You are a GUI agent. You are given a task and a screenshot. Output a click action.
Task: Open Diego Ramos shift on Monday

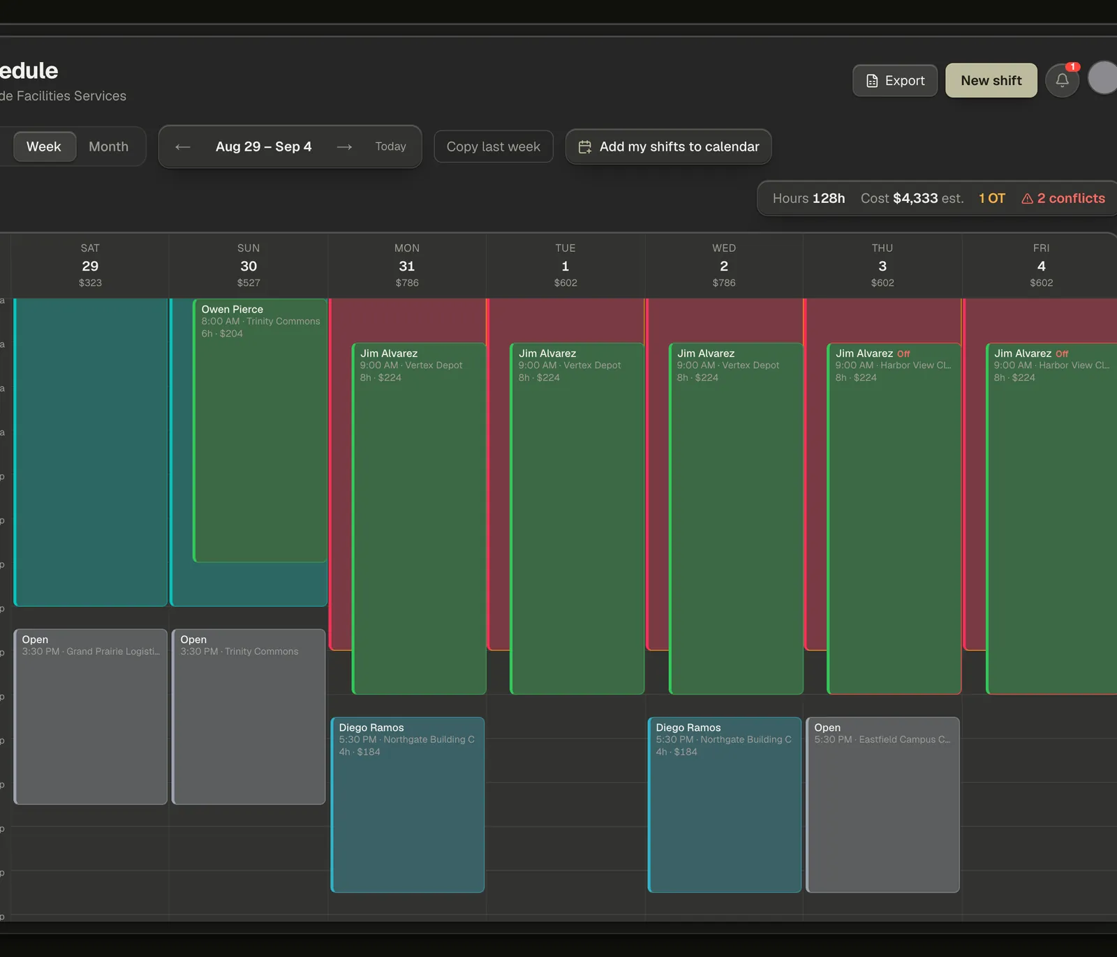tap(408, 805)
